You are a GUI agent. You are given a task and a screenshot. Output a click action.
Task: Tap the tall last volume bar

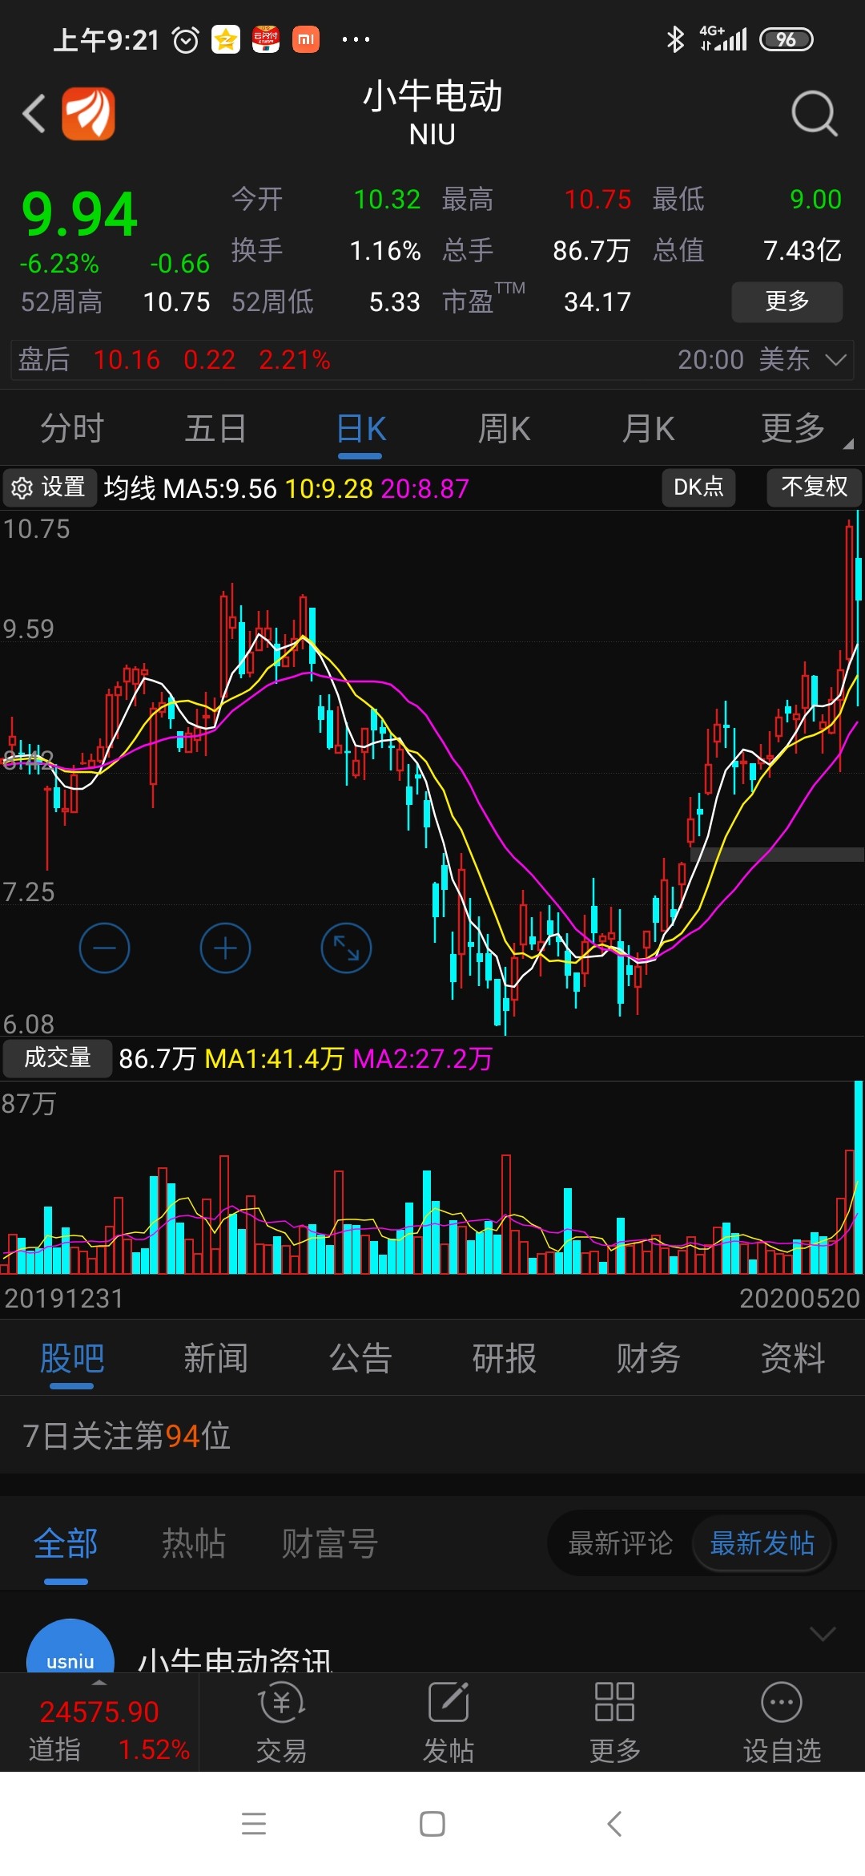(x=858, y=1176)
